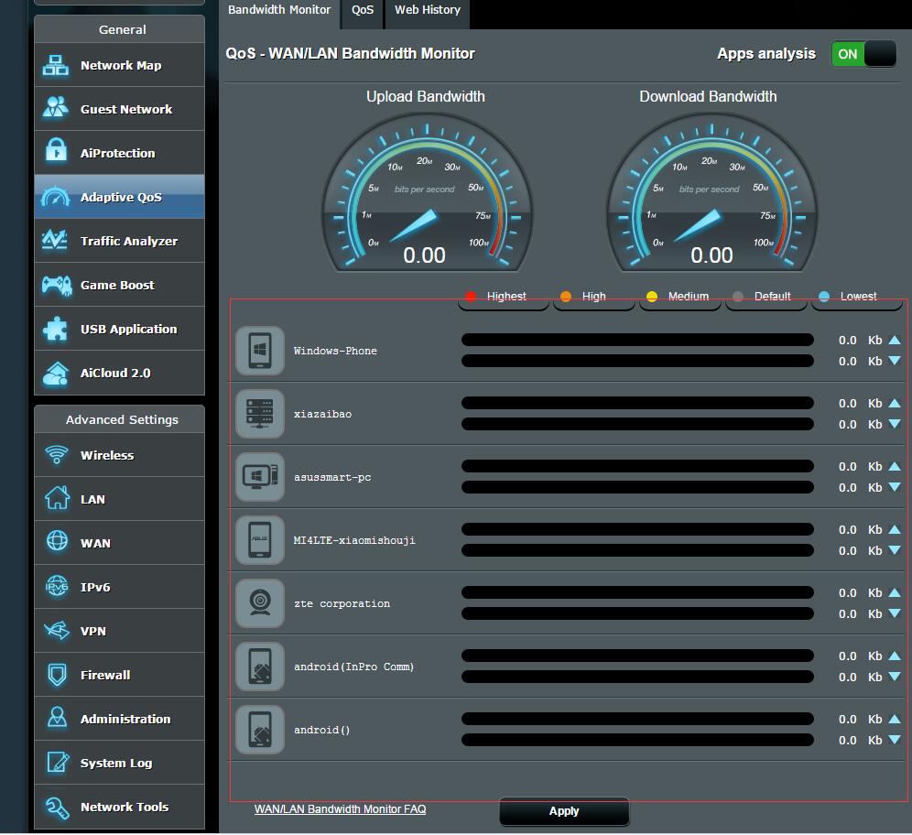Click the System Log notepad icon
912x835 pixels.
57,763
